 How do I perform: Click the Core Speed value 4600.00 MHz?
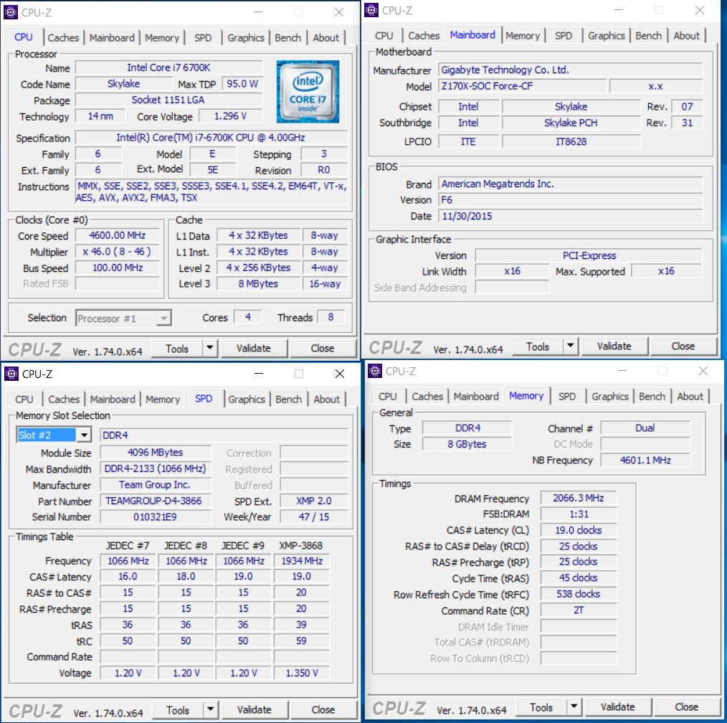click(x=118, y=235)
